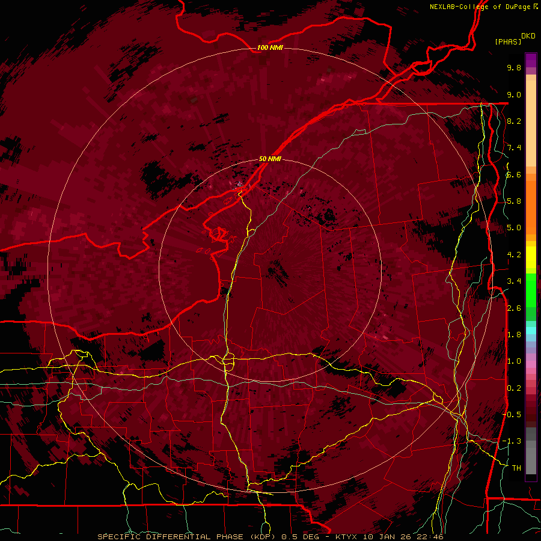Click the 3.4 value on the color scale
541x541 pixels.
point(514,281)
